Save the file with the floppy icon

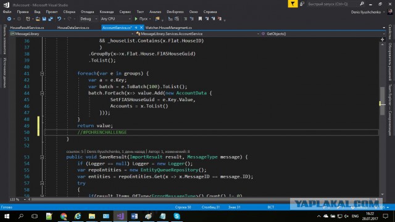tap(44, 19)
